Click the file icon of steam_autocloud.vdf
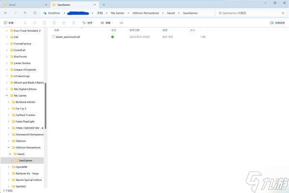This screenshot has height=193, width=289. coord(53,37)
